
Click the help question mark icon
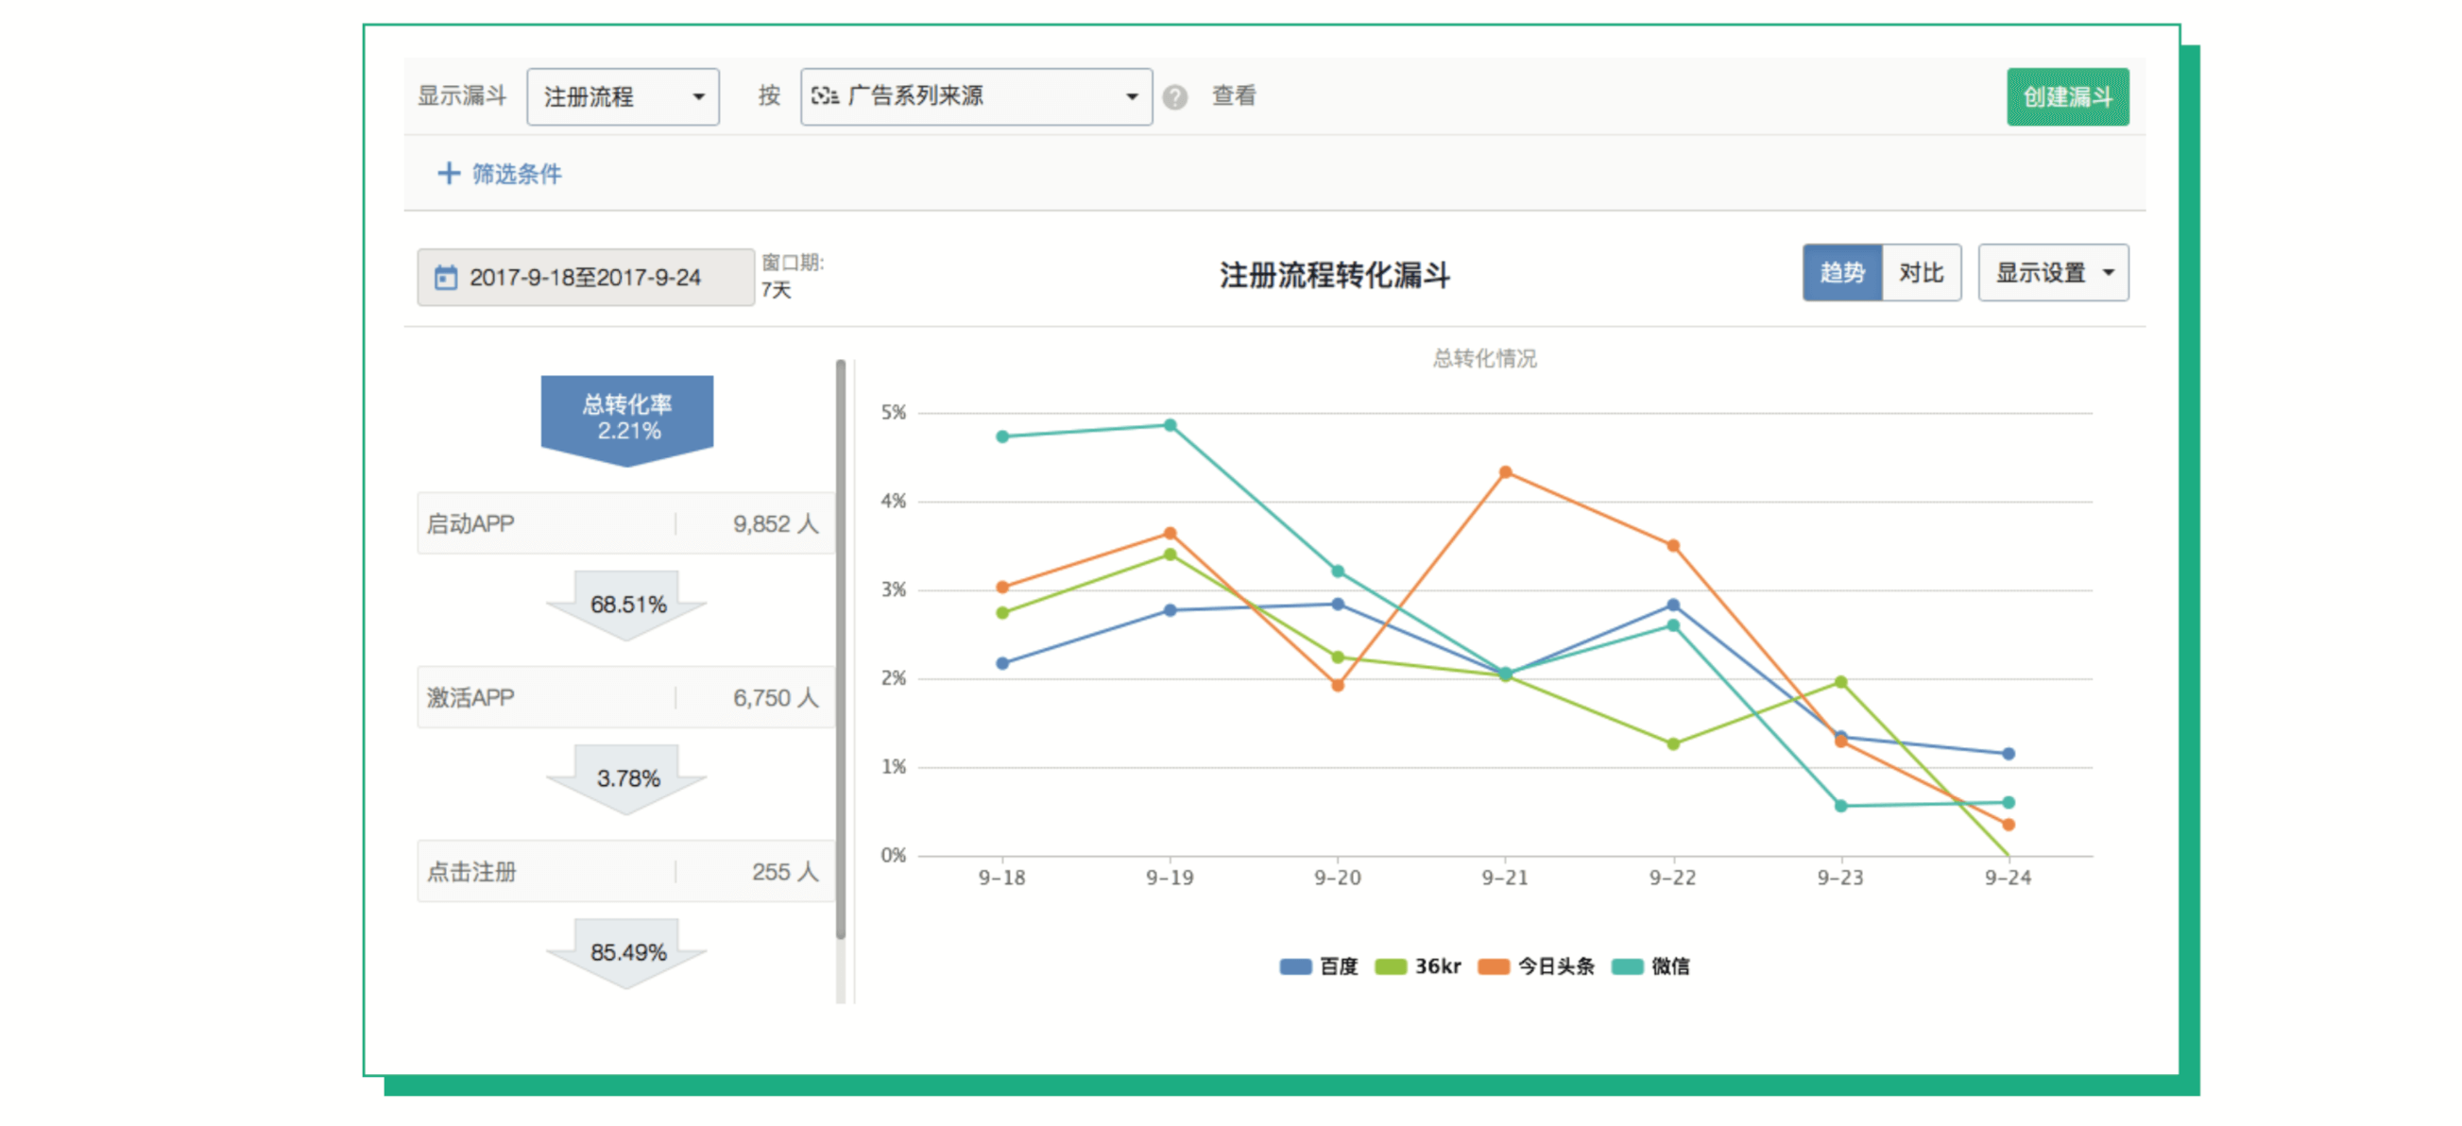click(x=1174, y=96)
